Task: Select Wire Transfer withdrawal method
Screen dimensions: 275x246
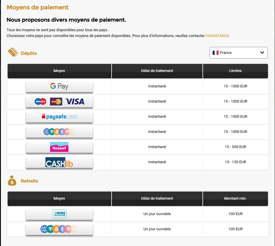Action: [59, 214]
